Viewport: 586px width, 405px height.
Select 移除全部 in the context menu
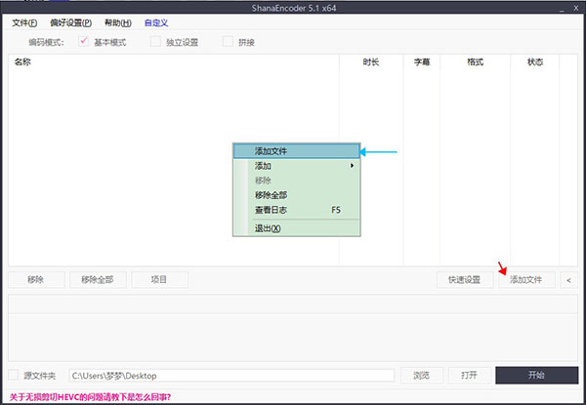point(296,195)
